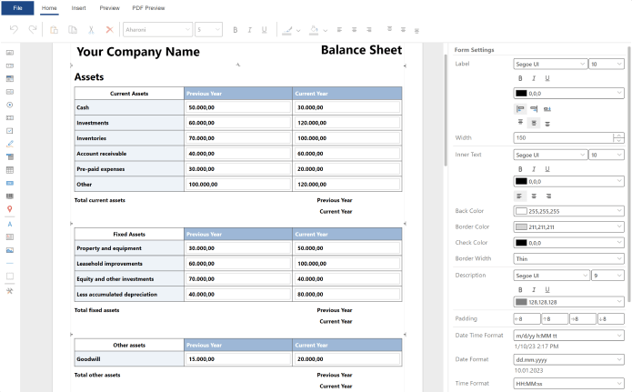632x392 pixels.
Task: Click the Undo icon in the toolbar
Action: [x=14, y=30]
